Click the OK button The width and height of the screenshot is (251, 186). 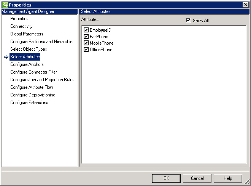[166, 178]
